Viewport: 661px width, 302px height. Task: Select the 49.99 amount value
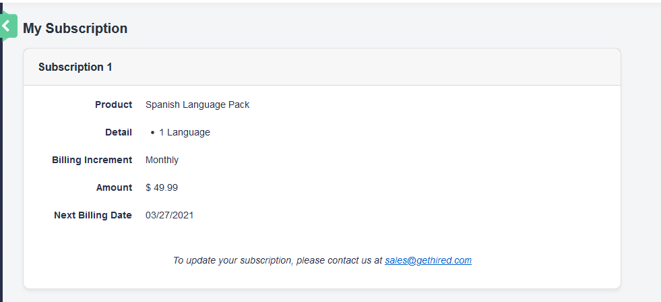(166, 187)
